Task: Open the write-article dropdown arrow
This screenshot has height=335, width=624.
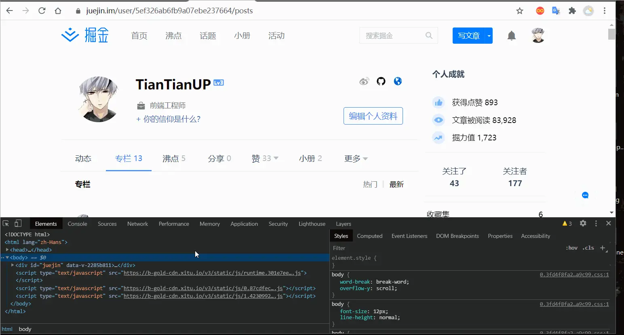Action: point(489,36)
